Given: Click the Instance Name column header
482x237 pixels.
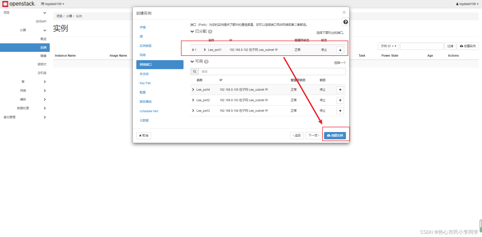Looking at the screenshot, I should [x=65, y=56].
